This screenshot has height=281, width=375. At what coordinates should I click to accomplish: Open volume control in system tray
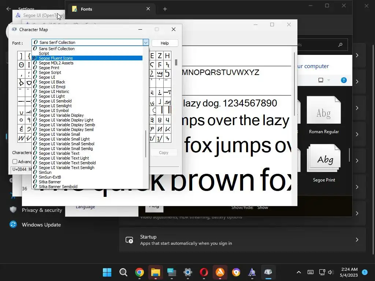click(x=331, y=272)
